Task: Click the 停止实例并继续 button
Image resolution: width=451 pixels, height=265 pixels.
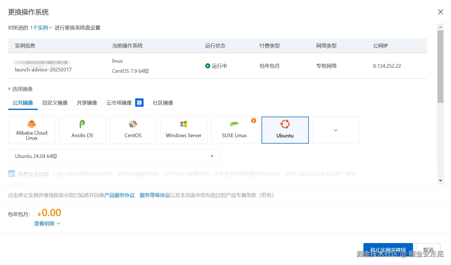Action: pyautogui.click(x=388, y=250)
